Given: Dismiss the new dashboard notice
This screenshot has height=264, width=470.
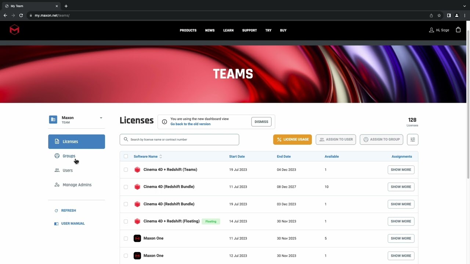Looking at the screenshot, I should click(261, 122).
